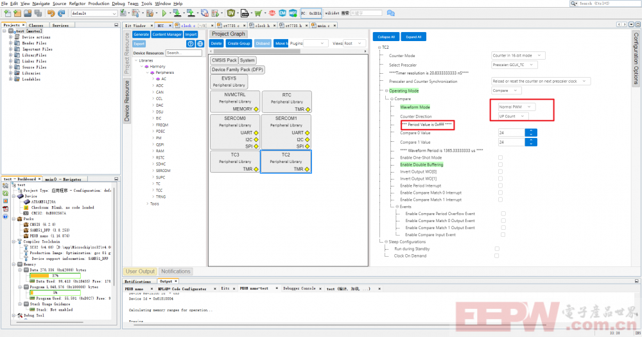This screenshot has width=642, height=337.
Task: Click the Expand All button
Action: [x=413, y=37]
